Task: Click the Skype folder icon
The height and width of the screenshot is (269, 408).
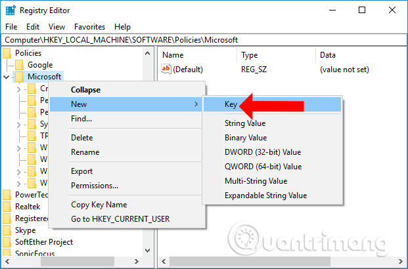Action: [7, 230]
